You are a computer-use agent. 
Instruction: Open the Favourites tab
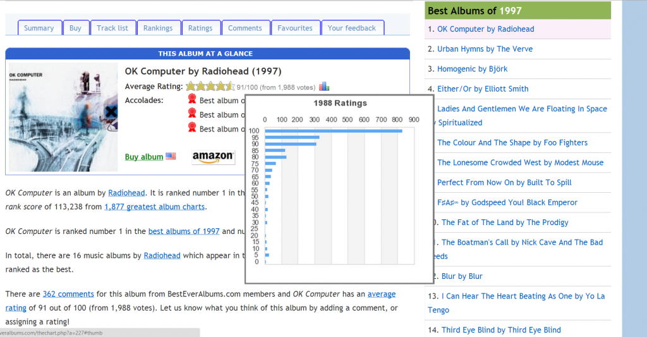295,28
